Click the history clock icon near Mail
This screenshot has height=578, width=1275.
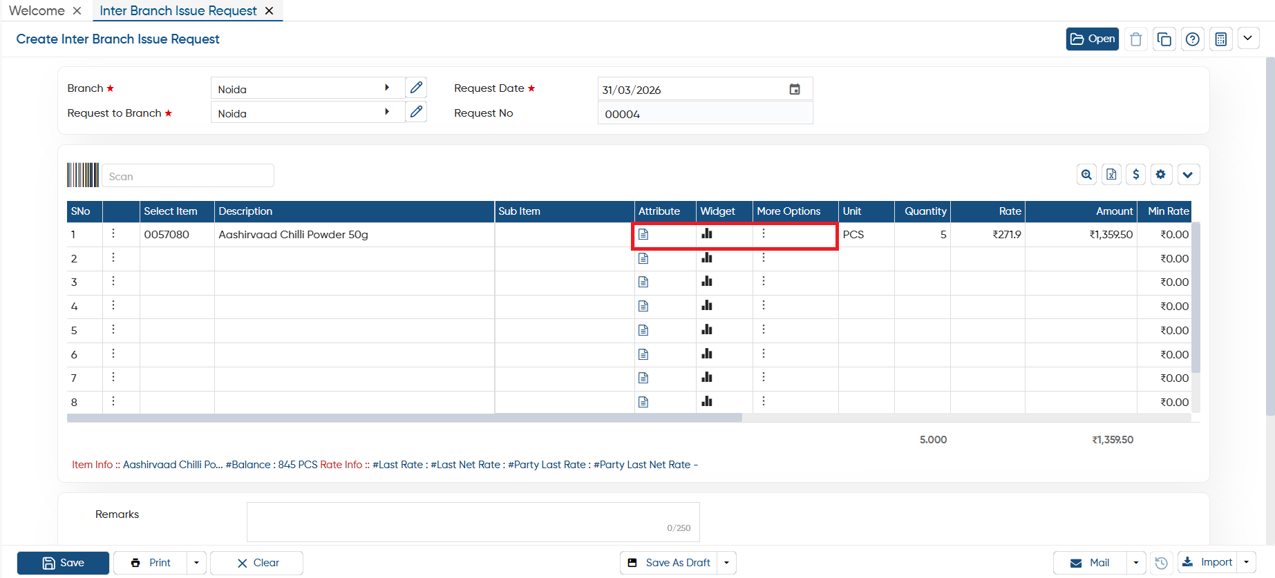click(1161, 563)
